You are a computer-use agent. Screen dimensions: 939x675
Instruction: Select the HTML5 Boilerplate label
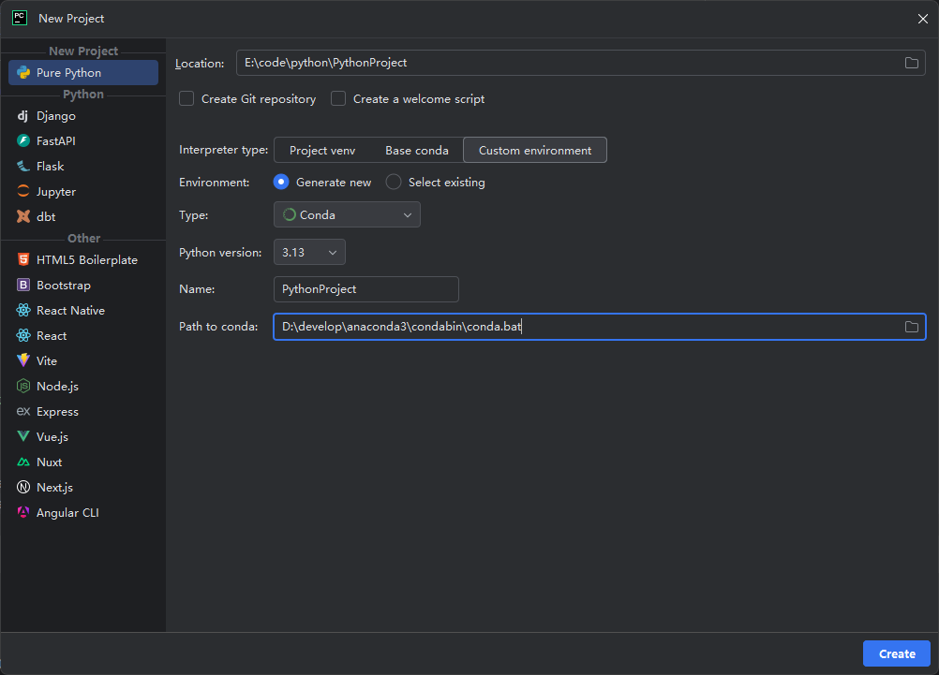87,260
